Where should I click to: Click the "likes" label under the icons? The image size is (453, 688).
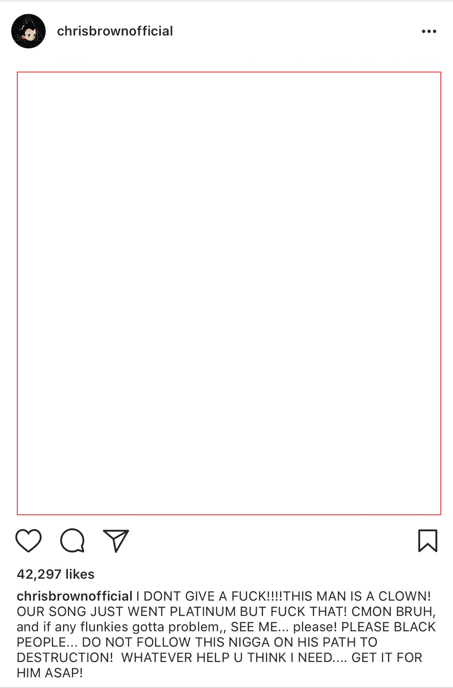(80, 574)
